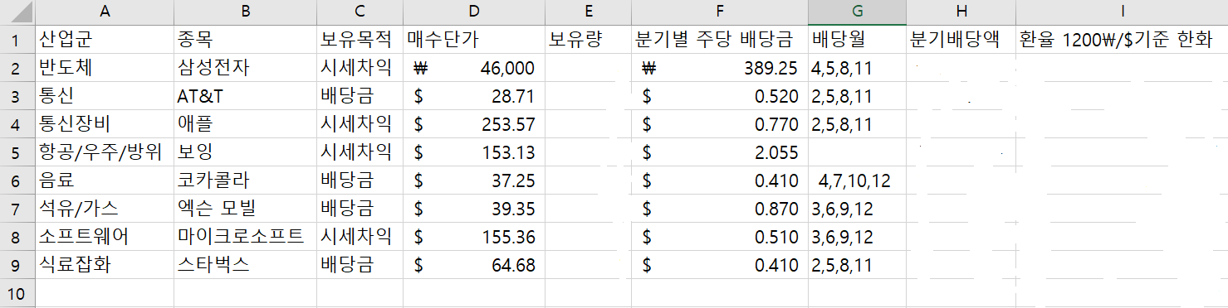
Task: Click the 종목 header cell
Action: point(246,39)
